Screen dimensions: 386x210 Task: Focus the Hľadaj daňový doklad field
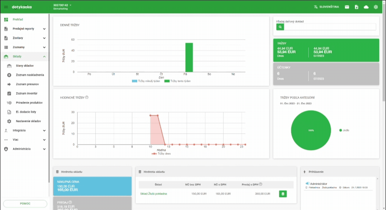[x=330, y=27]
